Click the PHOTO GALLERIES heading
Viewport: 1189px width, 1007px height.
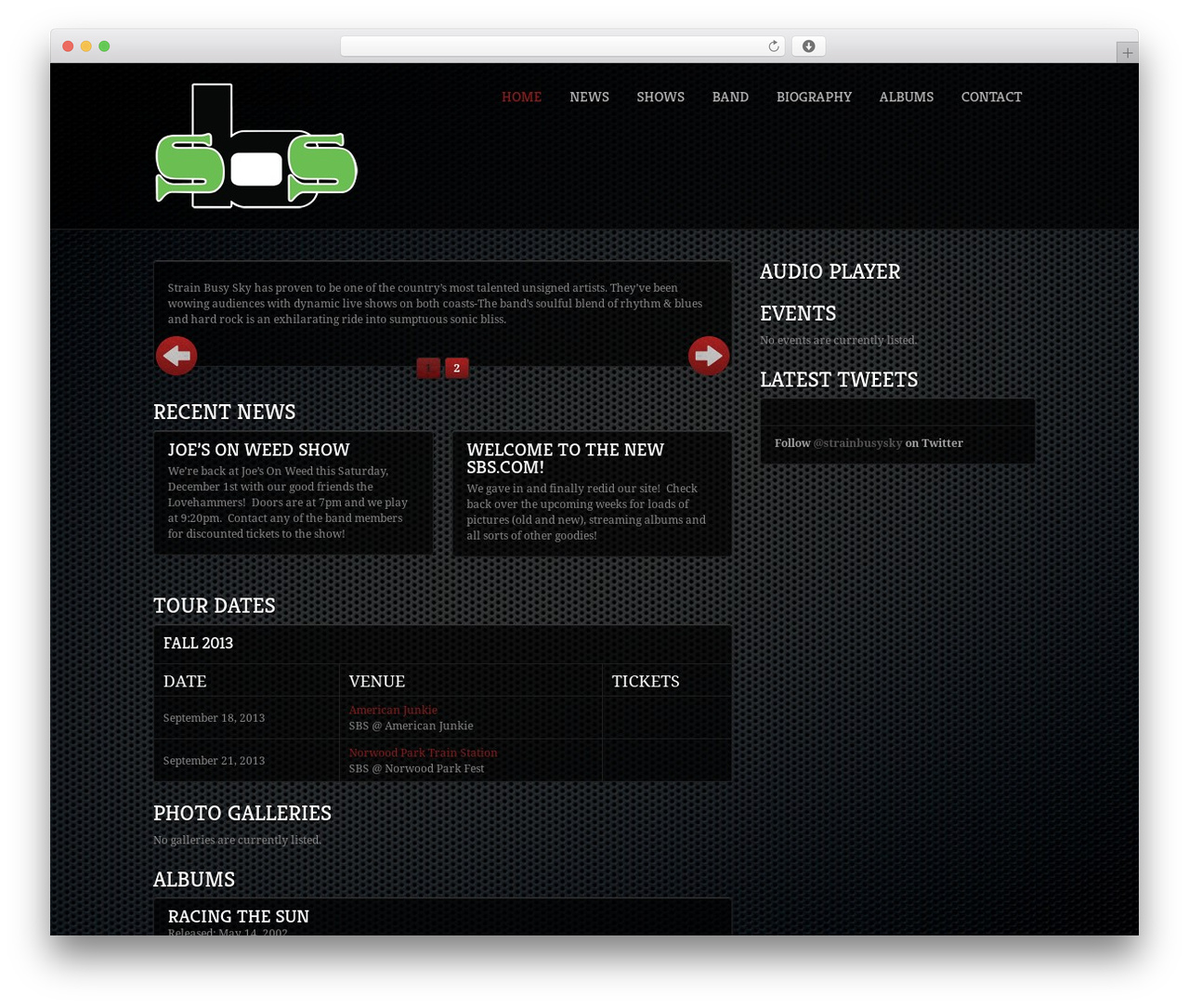(x=242, y=813)
